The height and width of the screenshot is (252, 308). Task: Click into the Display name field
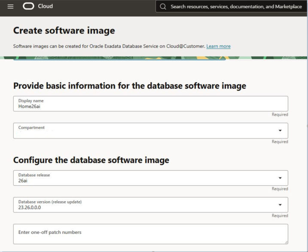pyautogui.click(x=150, y=104)
